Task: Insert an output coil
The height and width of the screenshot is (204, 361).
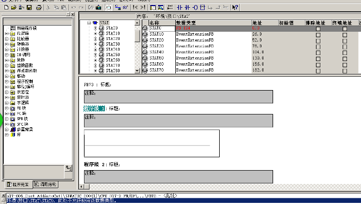Action: tap(195, 8)
